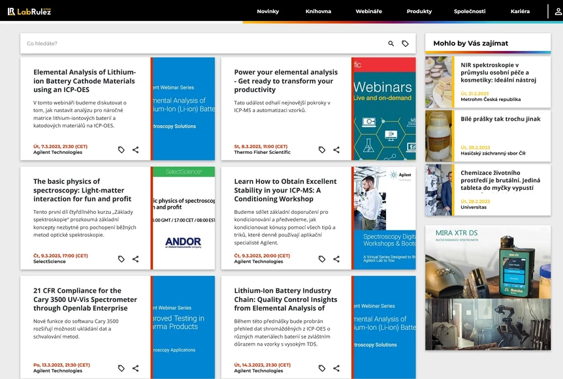Click 'Thermo Fisher Scientific' organizer text
Image resolution: width=563 pixels, height=379 pixels.
[262, 152]
